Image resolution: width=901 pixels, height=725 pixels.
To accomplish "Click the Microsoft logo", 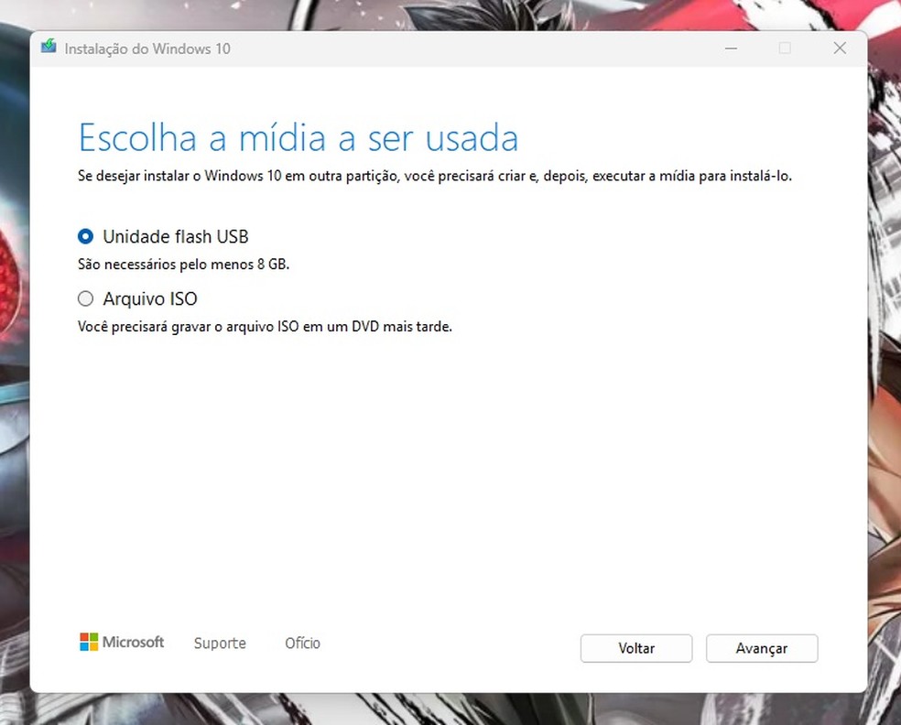I will tap(122, 642).
